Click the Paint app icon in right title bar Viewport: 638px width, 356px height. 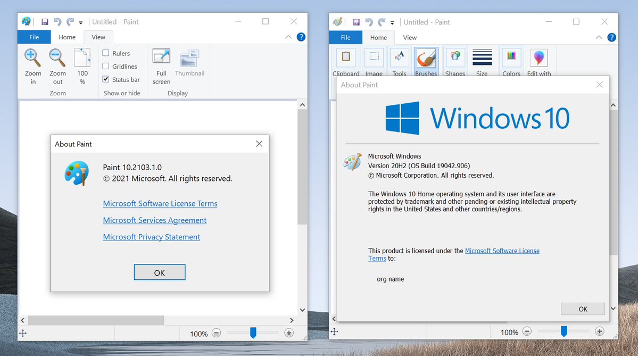click(337, 22)
